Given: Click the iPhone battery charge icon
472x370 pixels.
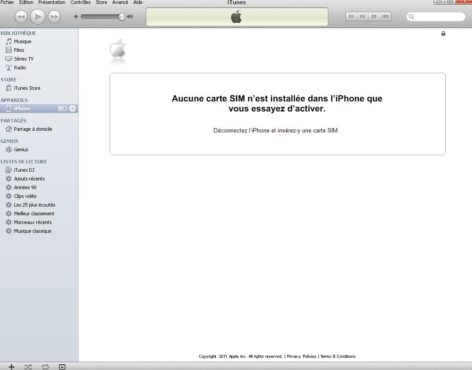Looking at the screenshot, I should click(62, 109).
